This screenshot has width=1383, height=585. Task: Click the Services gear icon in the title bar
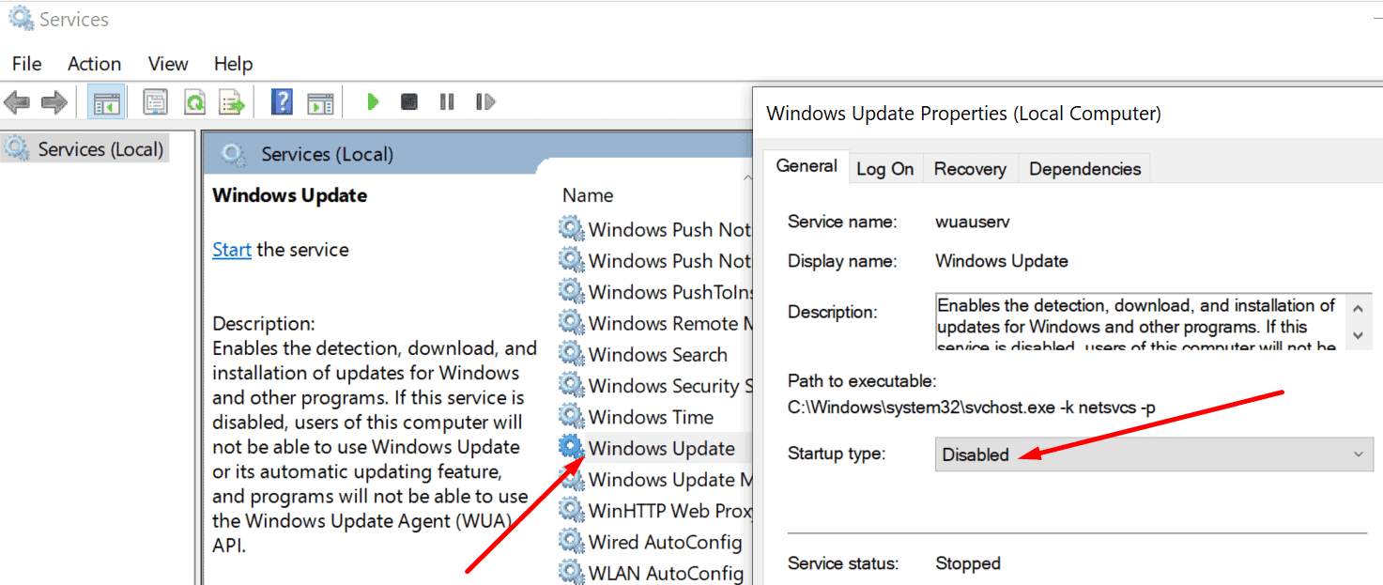tap(21, 19)
